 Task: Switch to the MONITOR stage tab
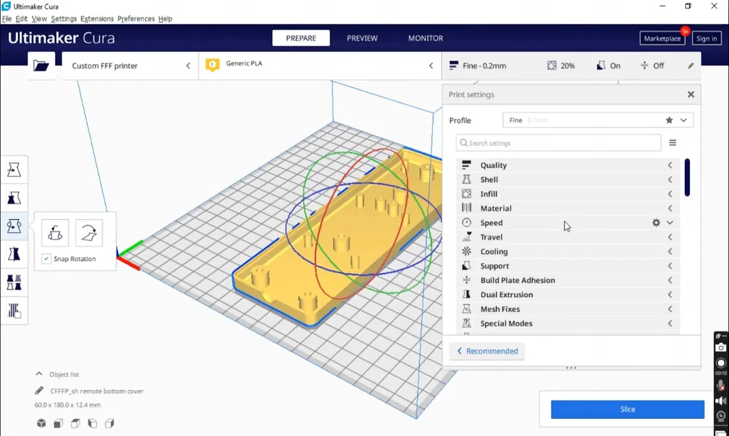(426, 38)
